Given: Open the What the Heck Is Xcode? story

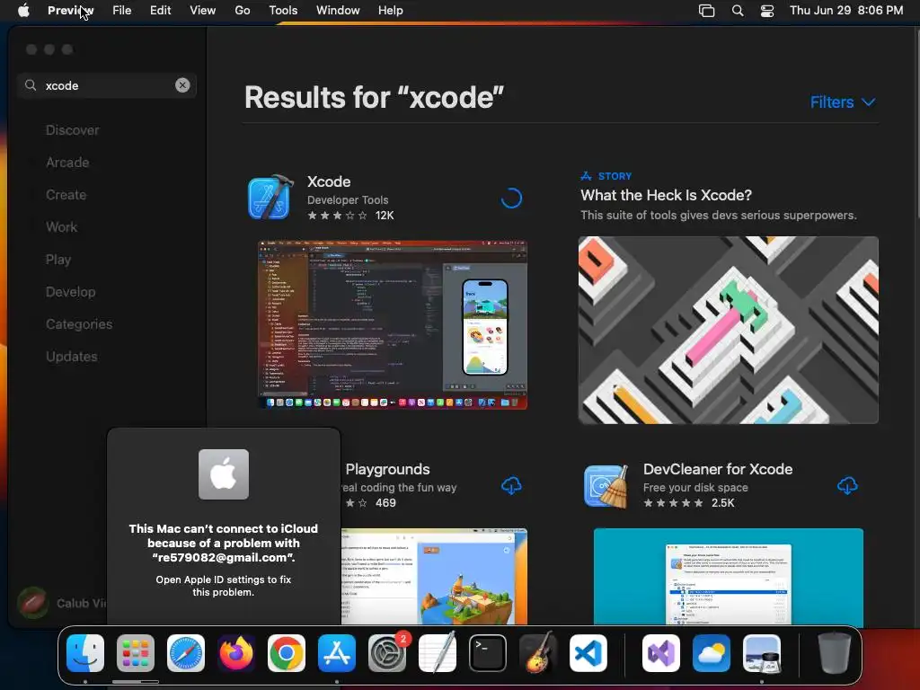Looking at the screenshot, I should [666, 195].
